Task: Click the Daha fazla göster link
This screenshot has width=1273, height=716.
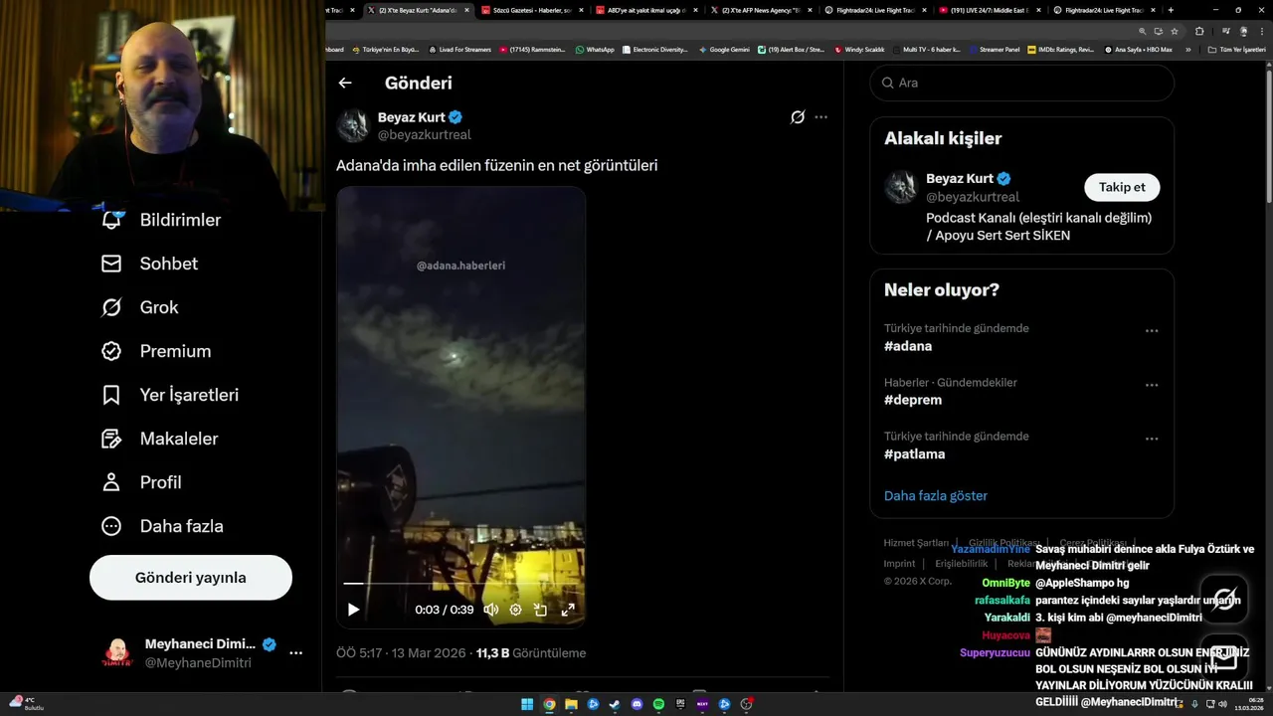Action: [936, 495]
